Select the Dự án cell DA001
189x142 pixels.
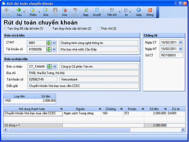176,113
